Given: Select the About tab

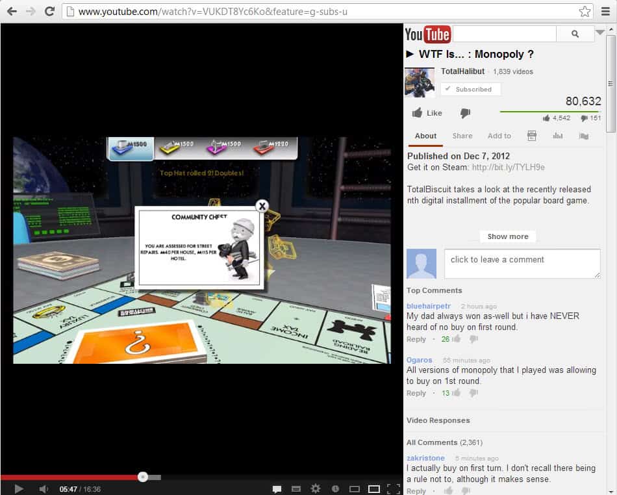Looking at the screenshot, I should (x=425, y=136).
